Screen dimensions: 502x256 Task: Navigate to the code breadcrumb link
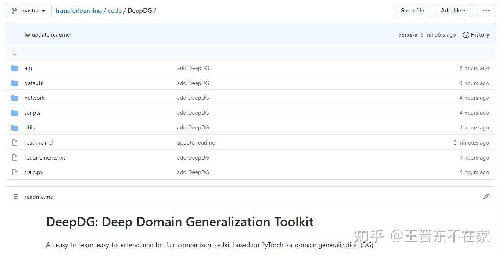point(115,11)
